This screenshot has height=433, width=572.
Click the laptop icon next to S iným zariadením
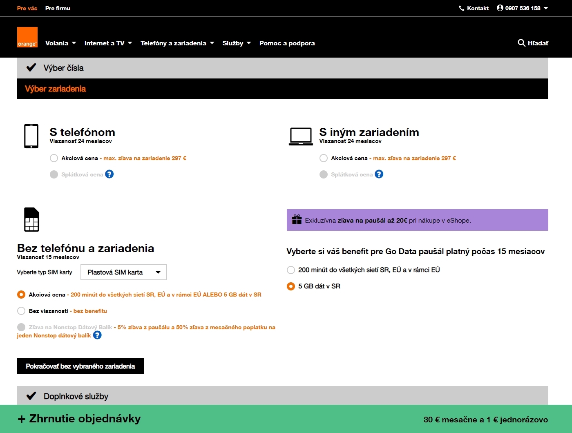tap(301, 136)
